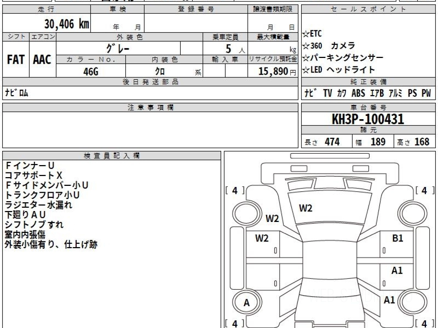The height and width of the screenshot is (328, 438).
Task: Click the W2 mark on the hood
Action: point(306,208)
